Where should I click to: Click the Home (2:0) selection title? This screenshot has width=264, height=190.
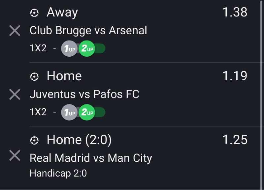(x=79, y=140)
